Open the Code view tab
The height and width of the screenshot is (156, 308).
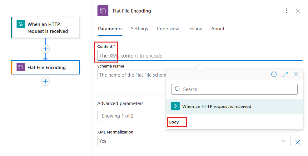tap(168, 29)
